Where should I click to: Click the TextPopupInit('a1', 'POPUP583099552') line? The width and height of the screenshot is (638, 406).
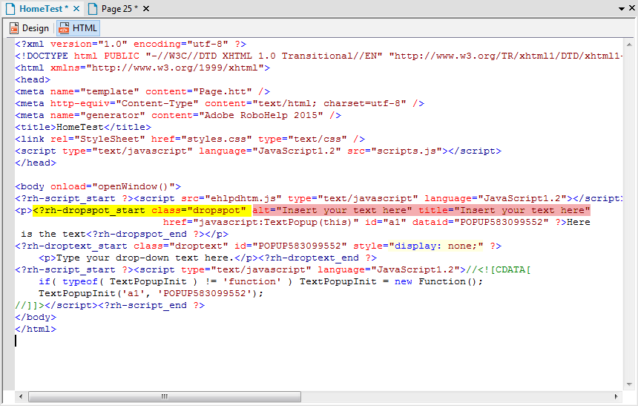(151, 293)
